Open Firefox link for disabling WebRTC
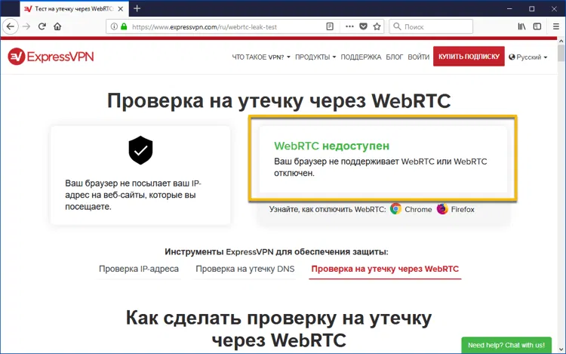566x354 pixels. point(463,209)
